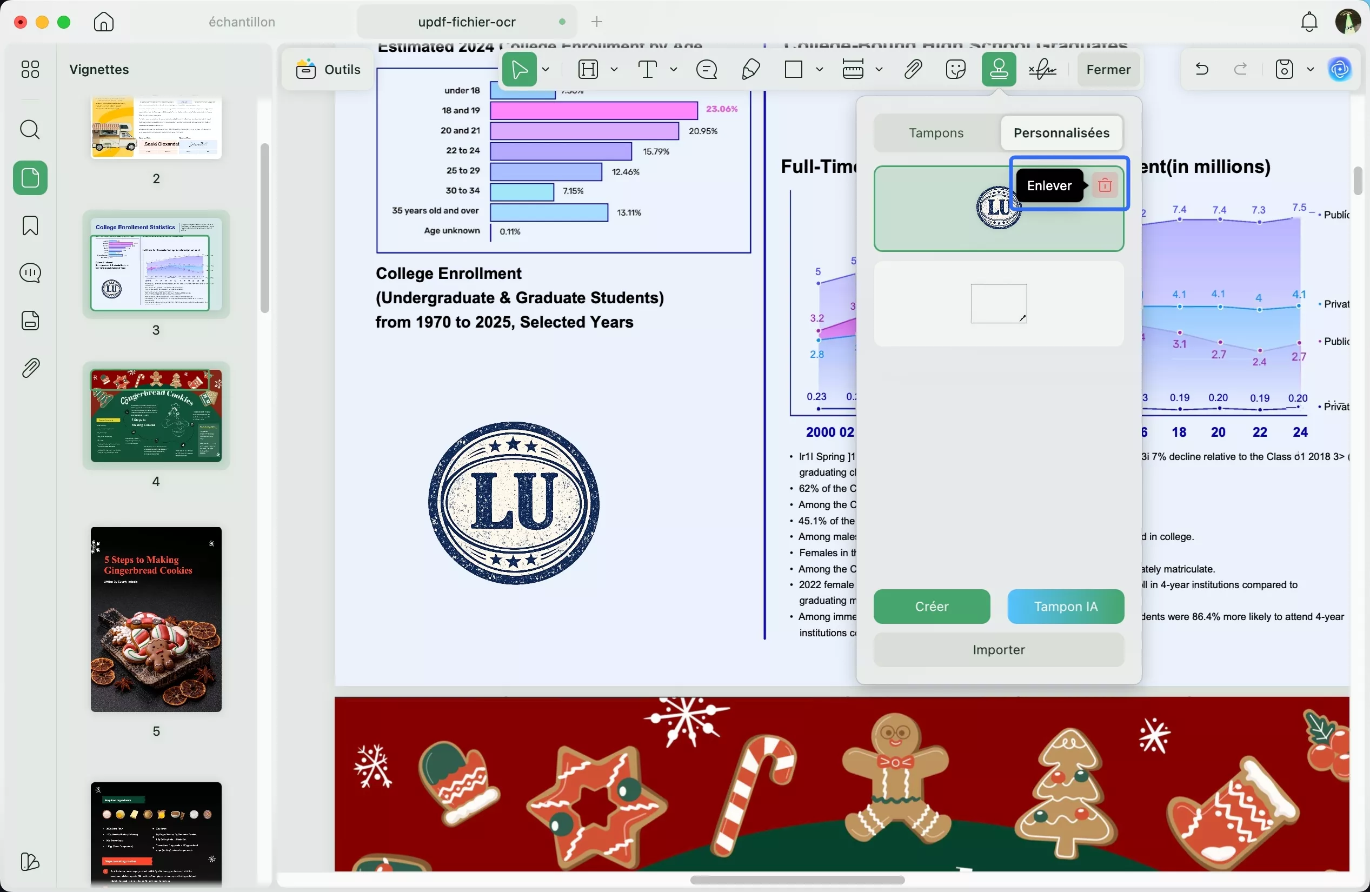Open the Bookmarks sidebar panel
Viewport: 1370px width, 892px height.
[30, 225]
